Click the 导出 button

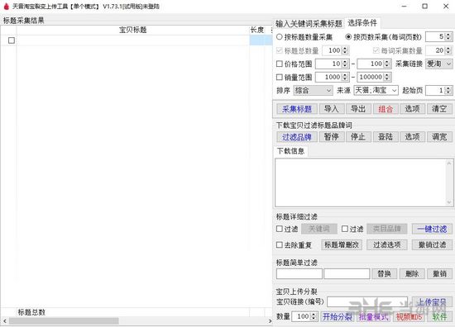[x=358, y=109]
